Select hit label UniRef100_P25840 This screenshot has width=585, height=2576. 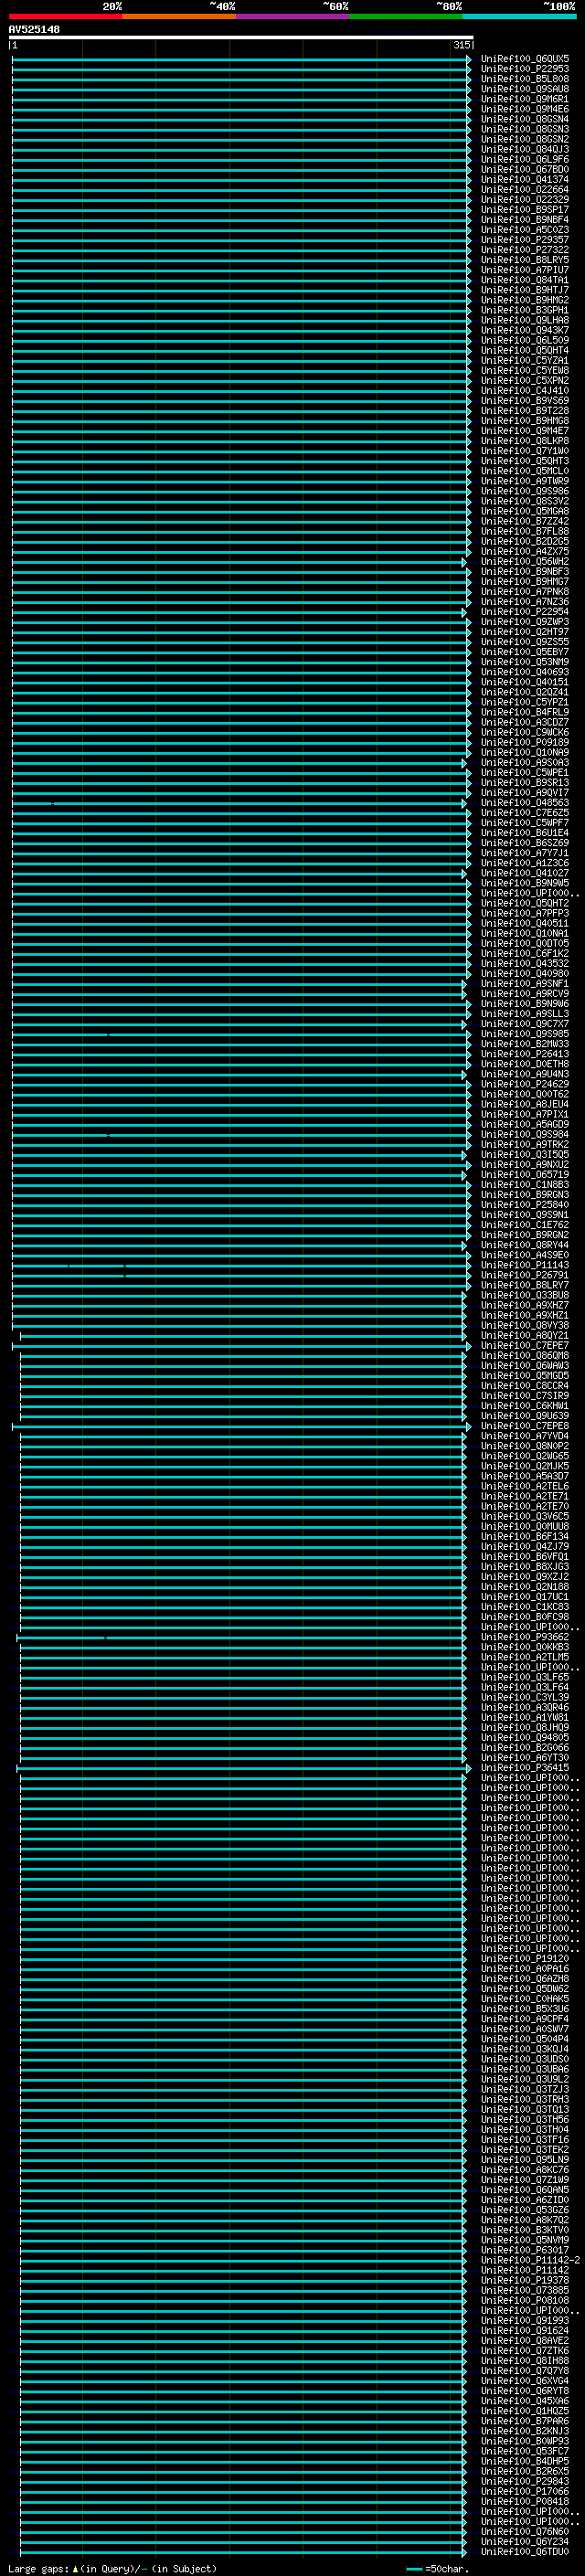point(525,1205)
